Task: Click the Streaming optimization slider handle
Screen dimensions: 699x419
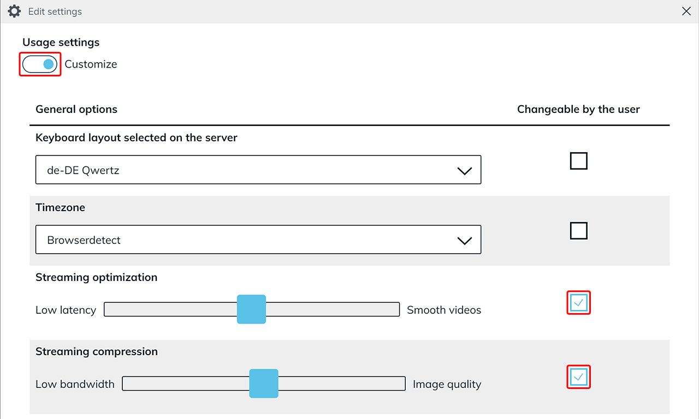Action: point(251,309)
